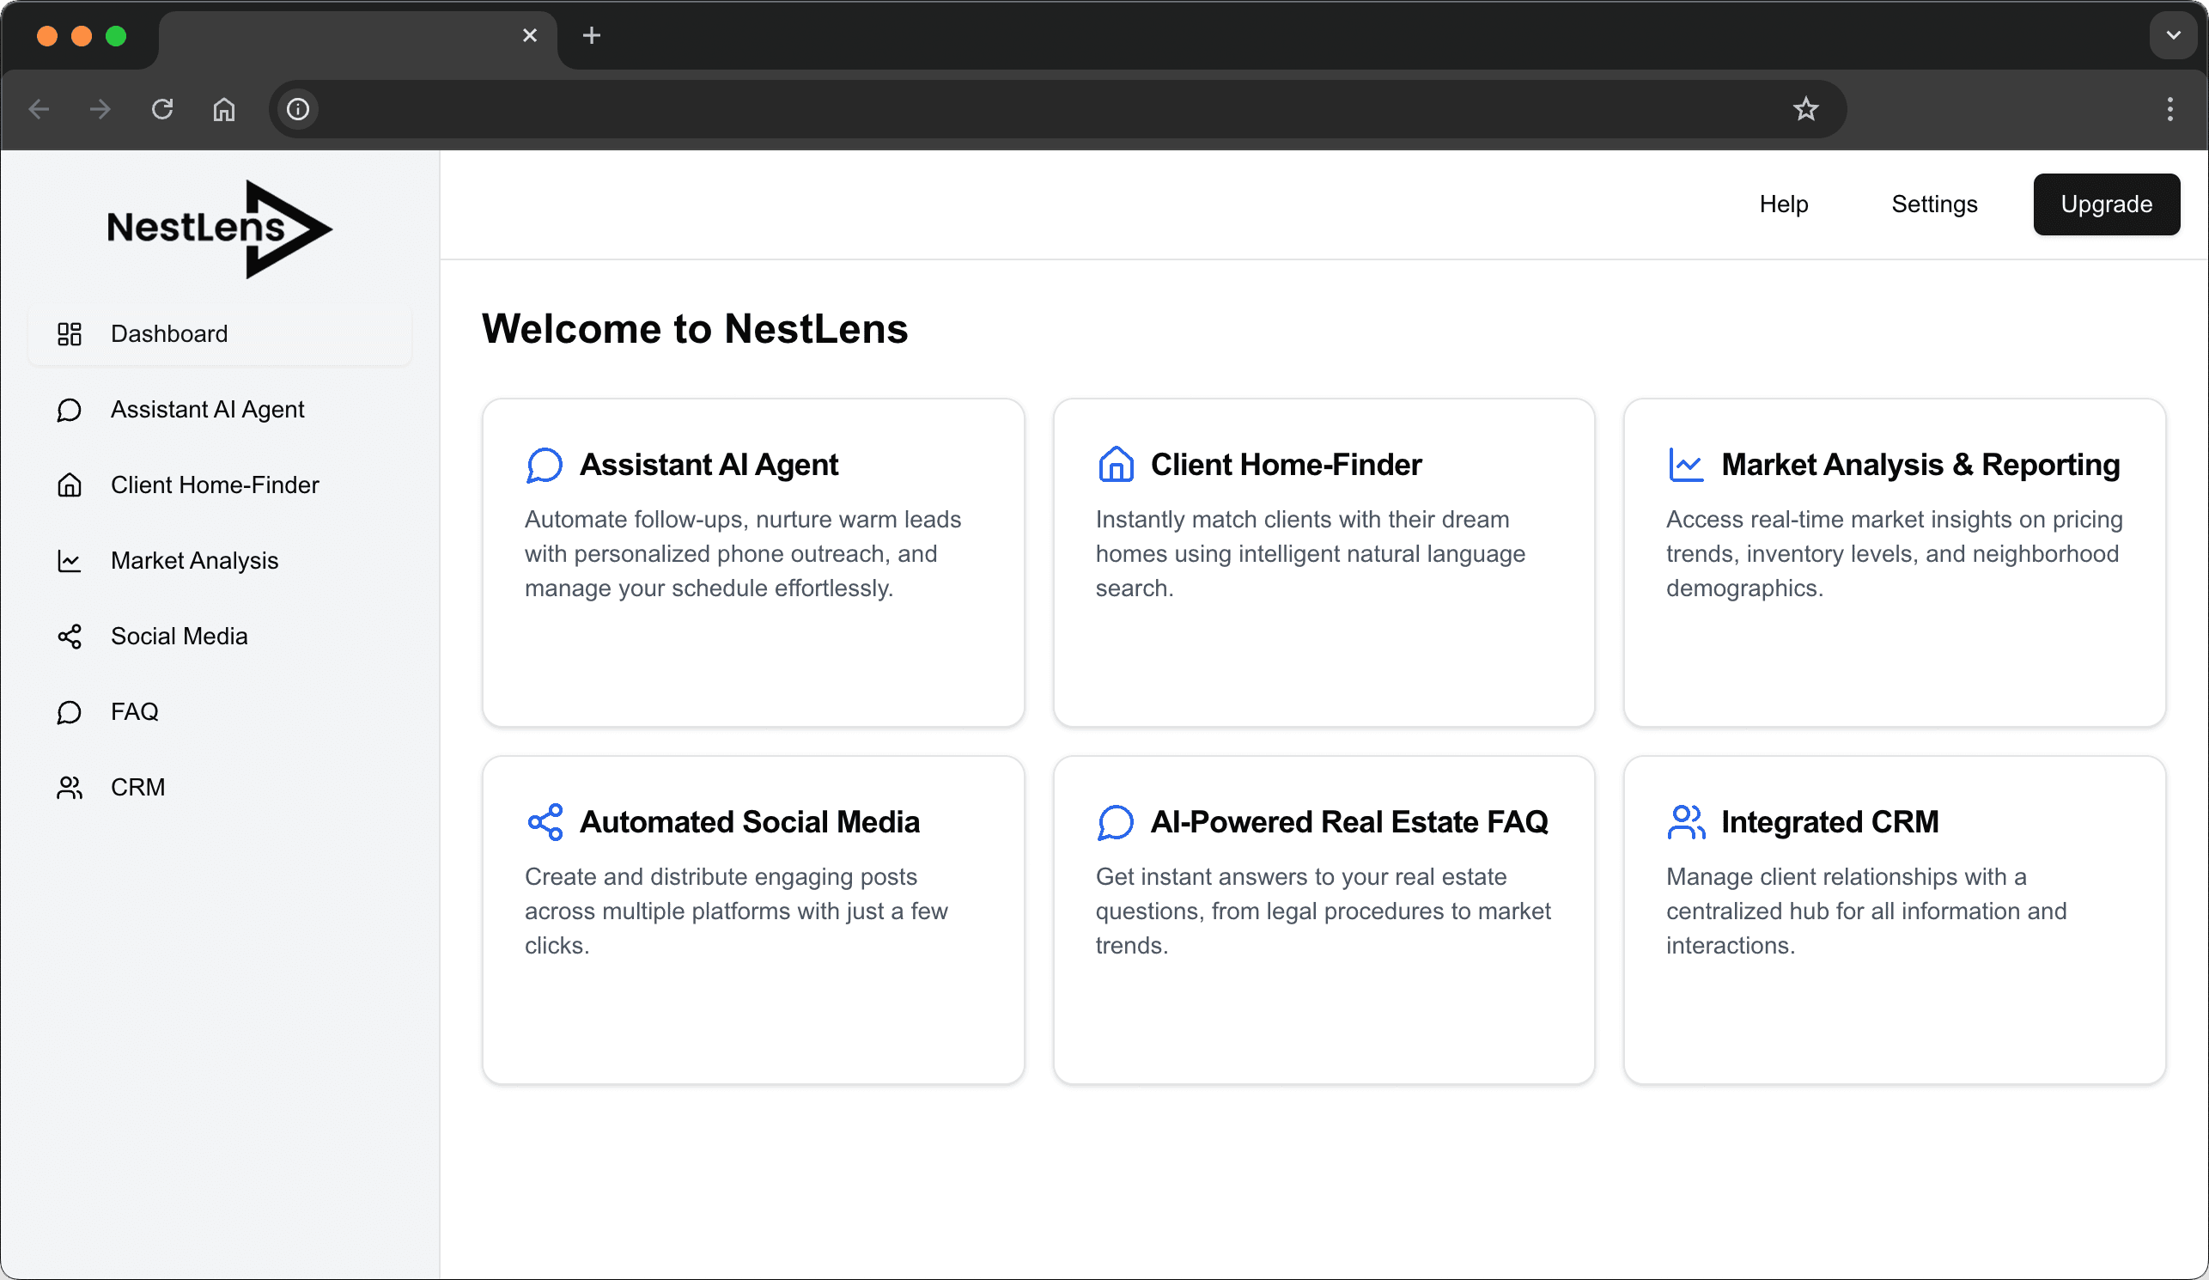Viewport: 2209px width, 1280px height.
Task: View site info via the address bar icon
Action: 298,109
